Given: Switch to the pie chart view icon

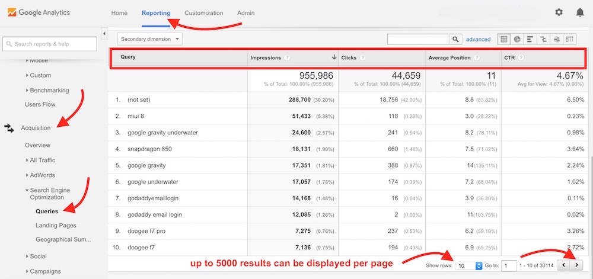Looking at the screenshot, I should (517, 39).
